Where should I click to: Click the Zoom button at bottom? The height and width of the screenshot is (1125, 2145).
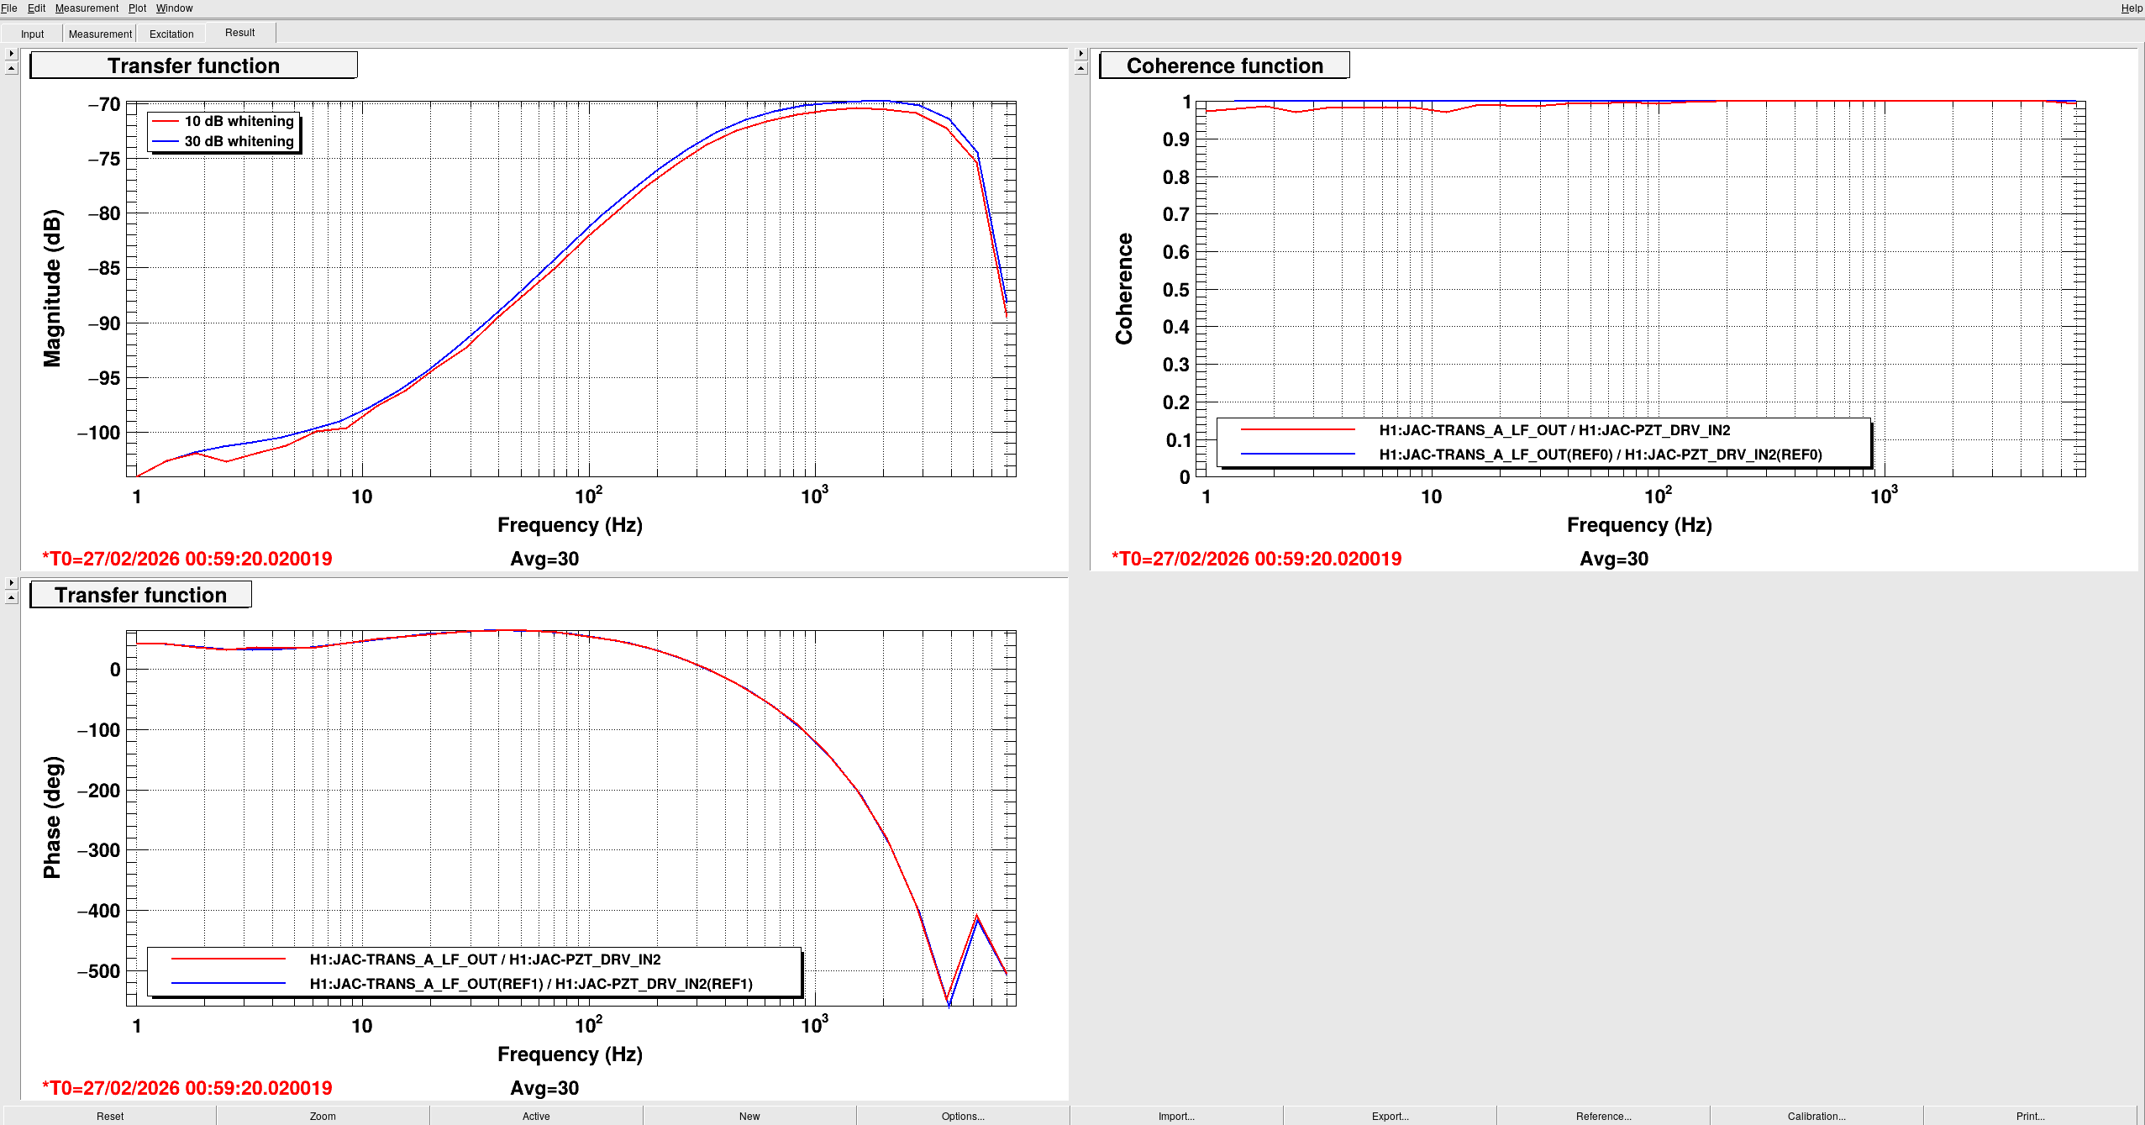click(x=323, y=1116)
